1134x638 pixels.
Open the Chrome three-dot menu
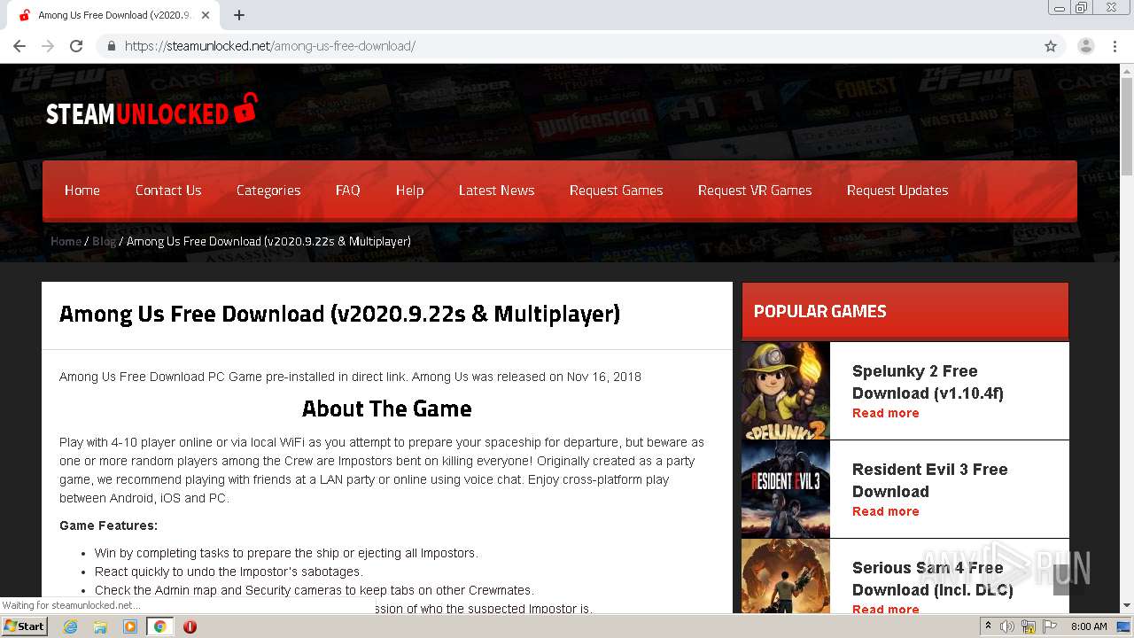coord(1116,46)
